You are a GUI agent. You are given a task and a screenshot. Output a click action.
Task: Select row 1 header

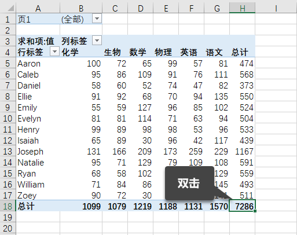8,19
